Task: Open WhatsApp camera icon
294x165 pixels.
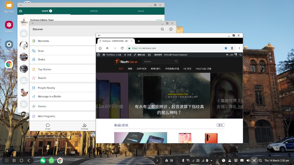Action: pos(21,11)
